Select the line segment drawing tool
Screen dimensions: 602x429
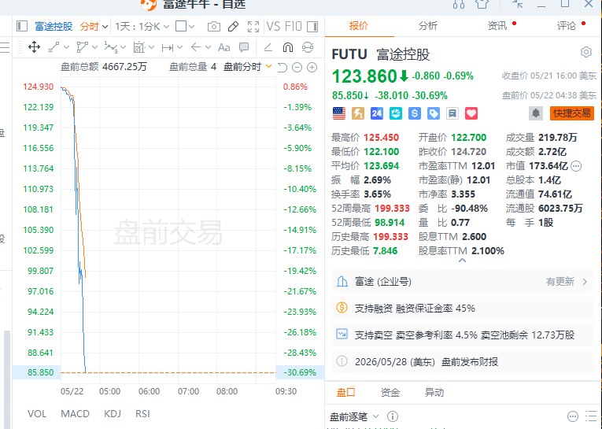tap(54, 47)
